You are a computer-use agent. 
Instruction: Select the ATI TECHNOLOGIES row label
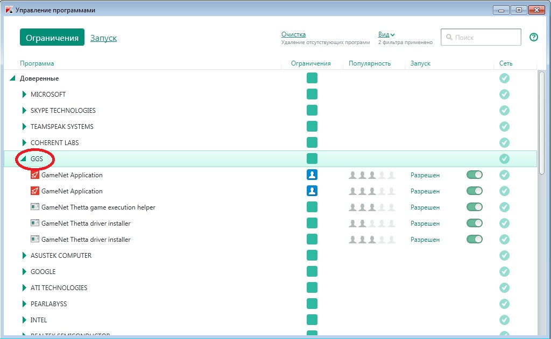pos(59,288)
